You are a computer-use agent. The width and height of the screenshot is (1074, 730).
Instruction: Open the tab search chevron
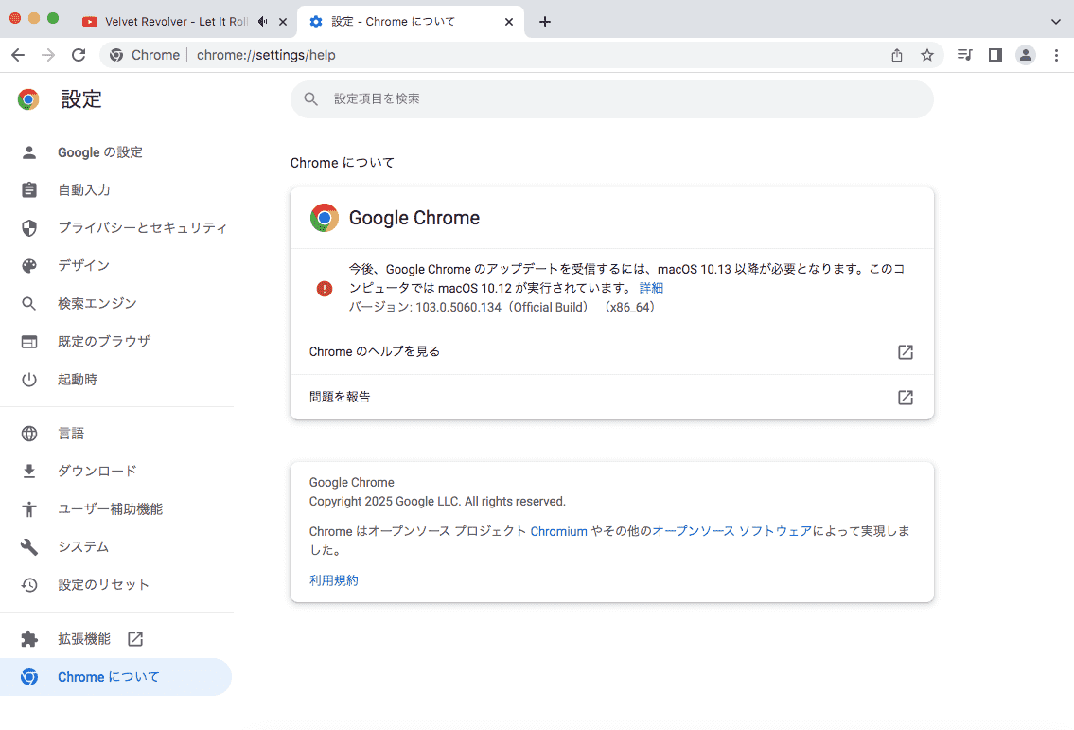click(x=1055, y=21)
